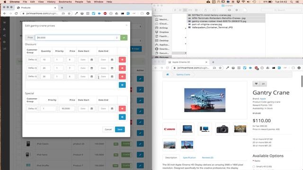Open Date Start calendar for quantity 20 discount
Screen dimensions: 303x170
point(92,68)
